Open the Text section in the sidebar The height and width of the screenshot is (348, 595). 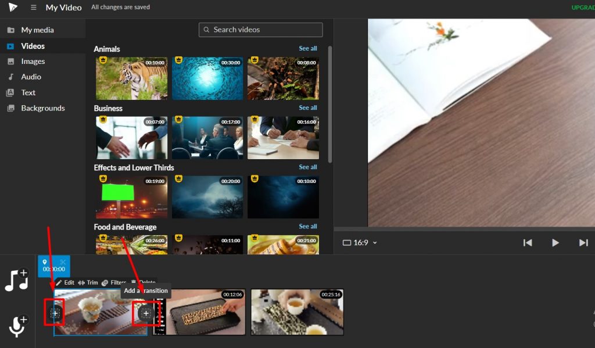pos(27,92)
